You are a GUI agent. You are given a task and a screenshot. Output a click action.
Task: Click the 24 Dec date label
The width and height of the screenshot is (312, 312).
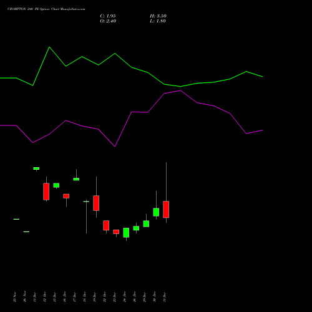tap(124, 297)
